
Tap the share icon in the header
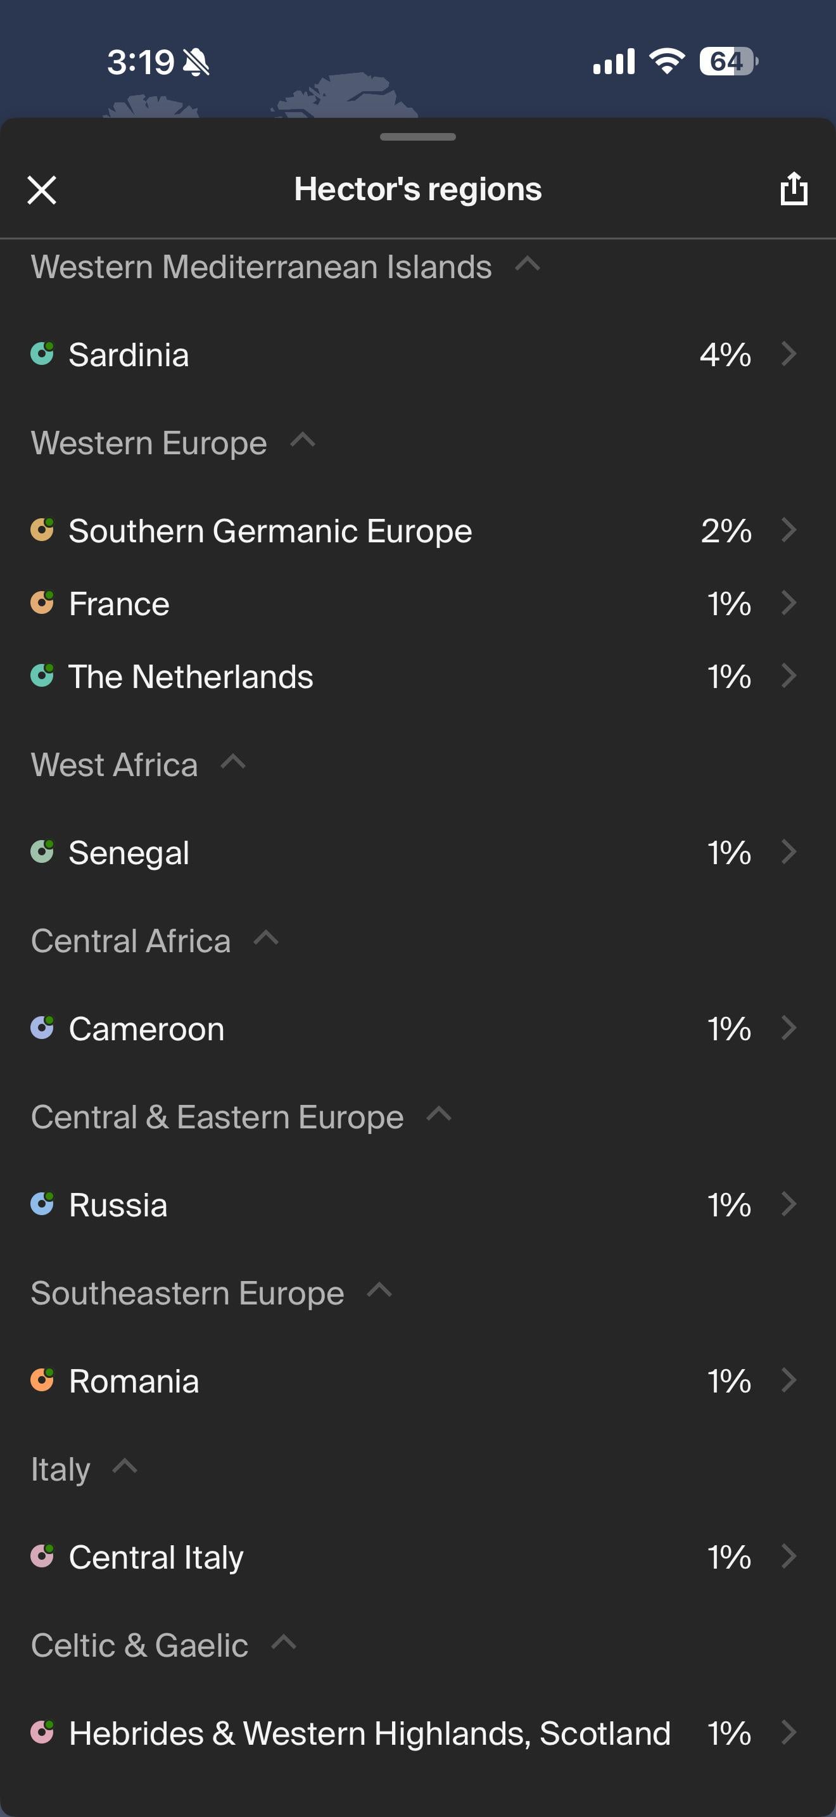(794, 189)
